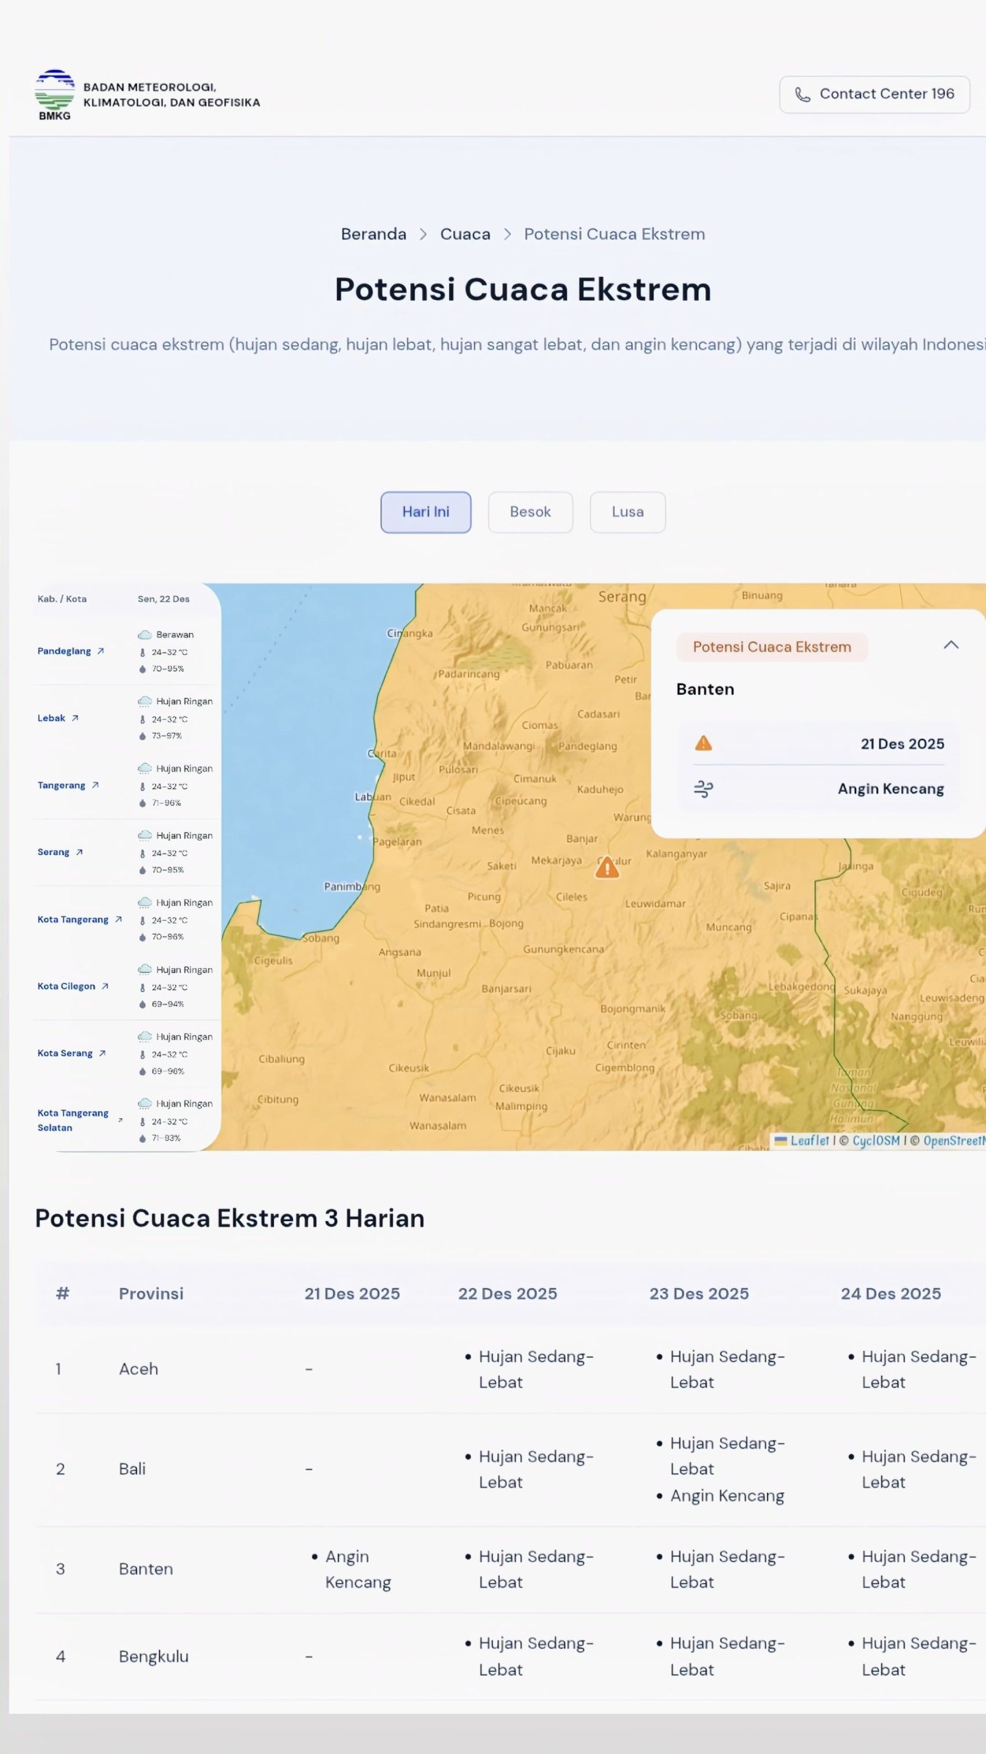
Task: Open the Kota Tangerang Selatan link
Action: [x=73, y=1120]
